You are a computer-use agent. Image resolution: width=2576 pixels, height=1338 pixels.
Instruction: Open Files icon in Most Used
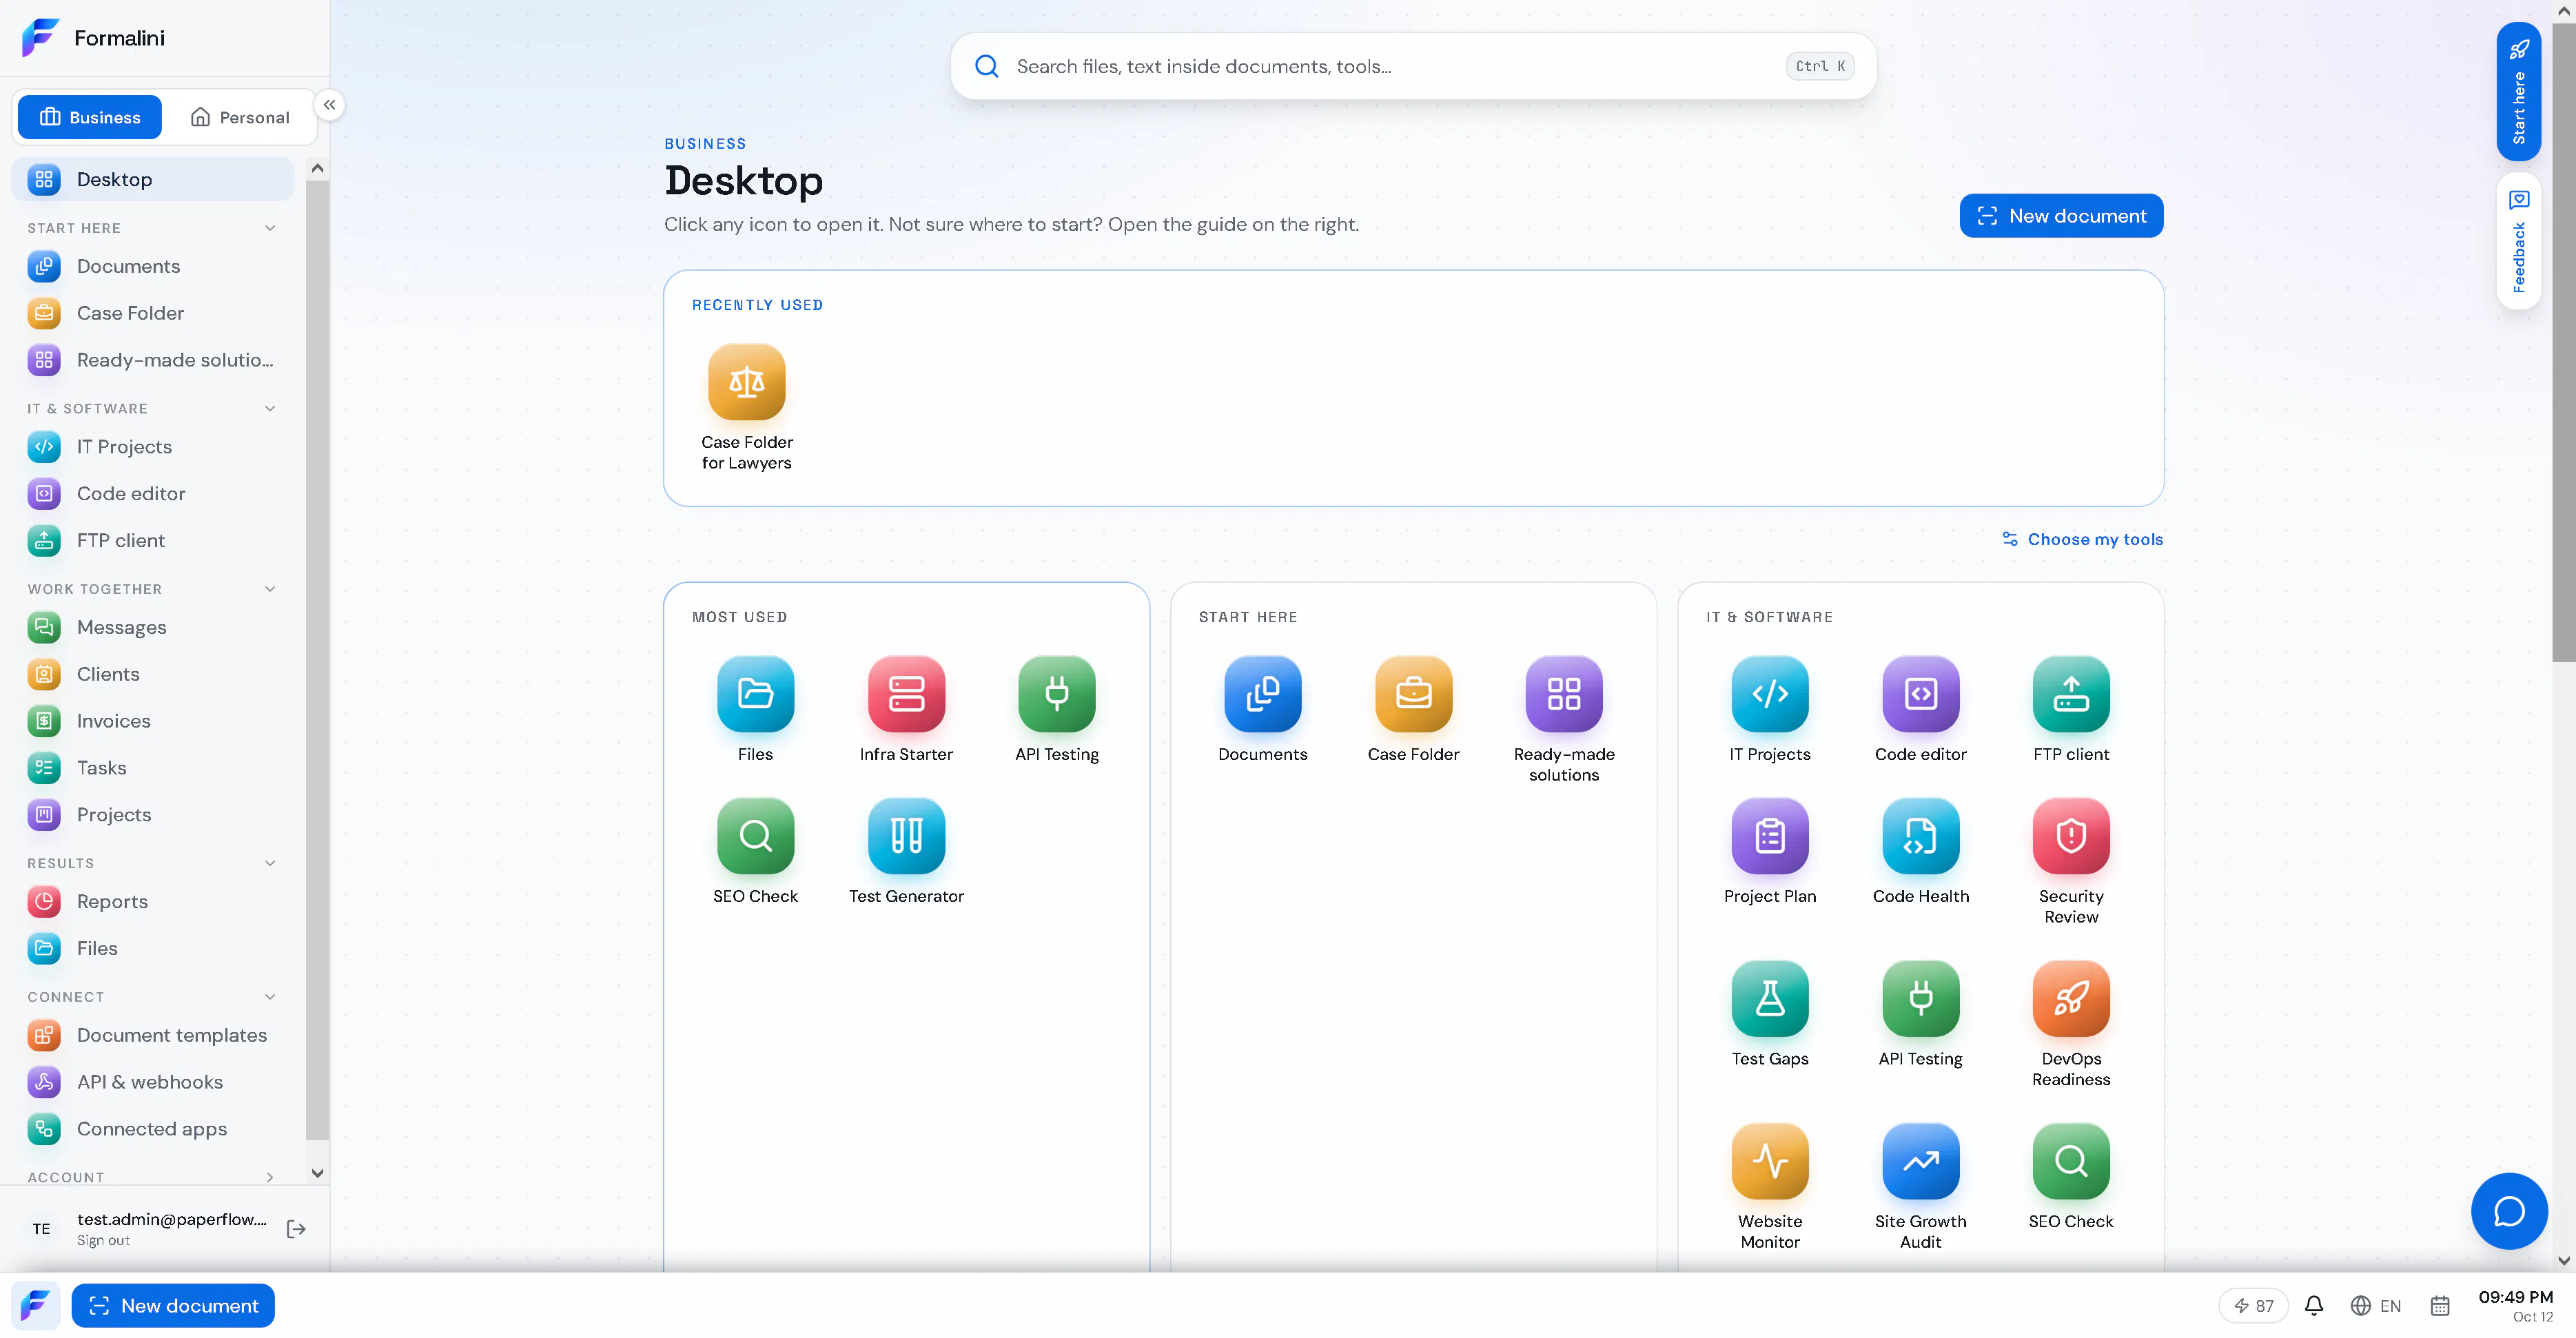(755, 710)
